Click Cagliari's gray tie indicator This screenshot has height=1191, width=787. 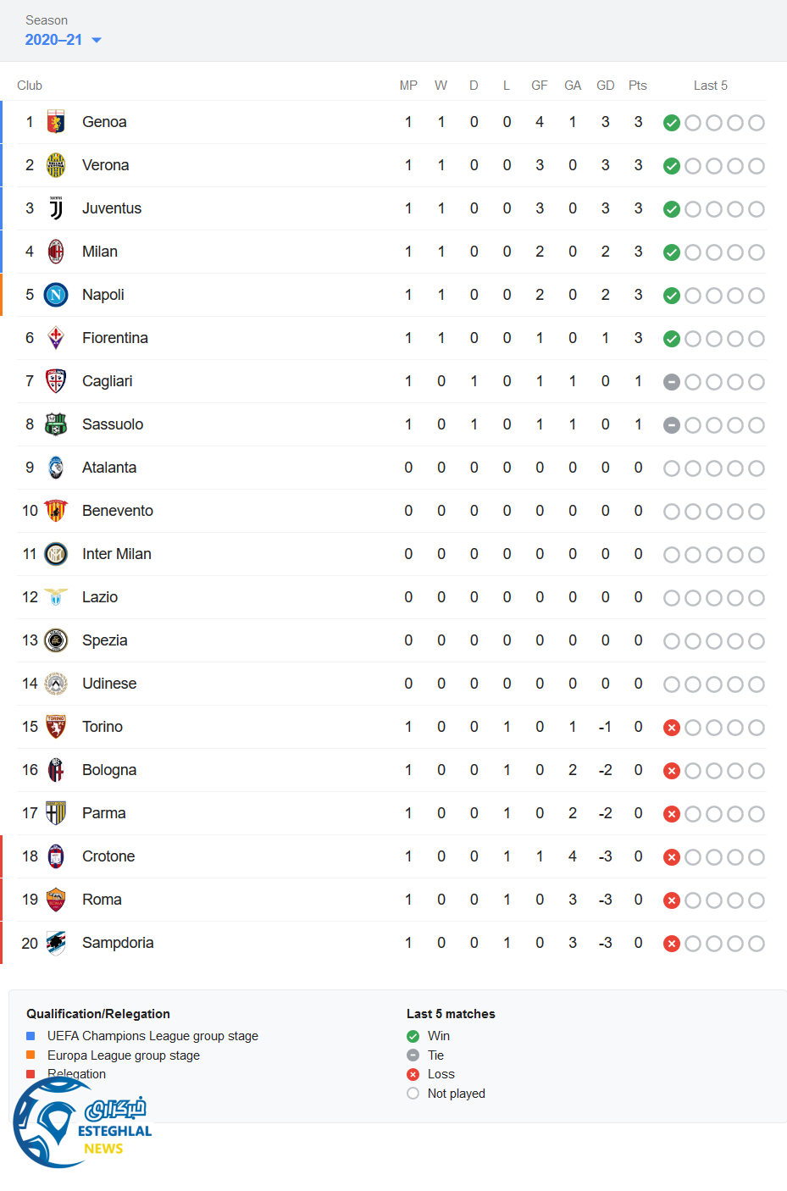coord(672,382)
